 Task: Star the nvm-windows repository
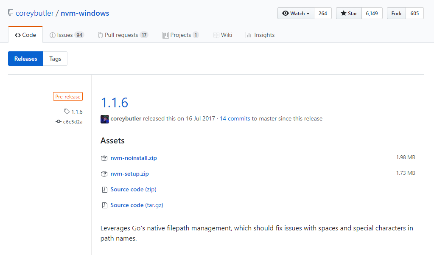(x=348, y=13)
